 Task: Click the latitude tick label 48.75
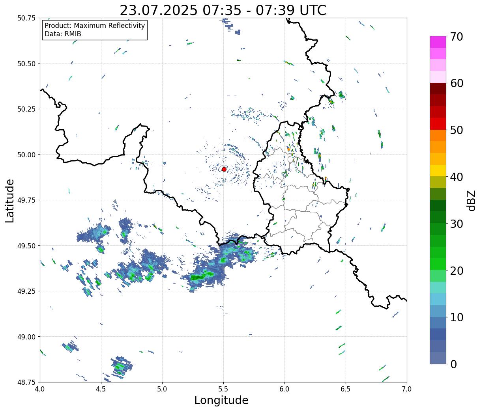(26, 382)
